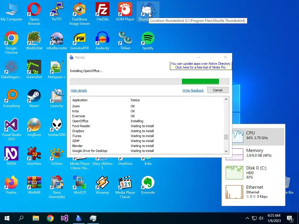Select the Foxit Reader row
299x224 pixels.
(147, 126)
